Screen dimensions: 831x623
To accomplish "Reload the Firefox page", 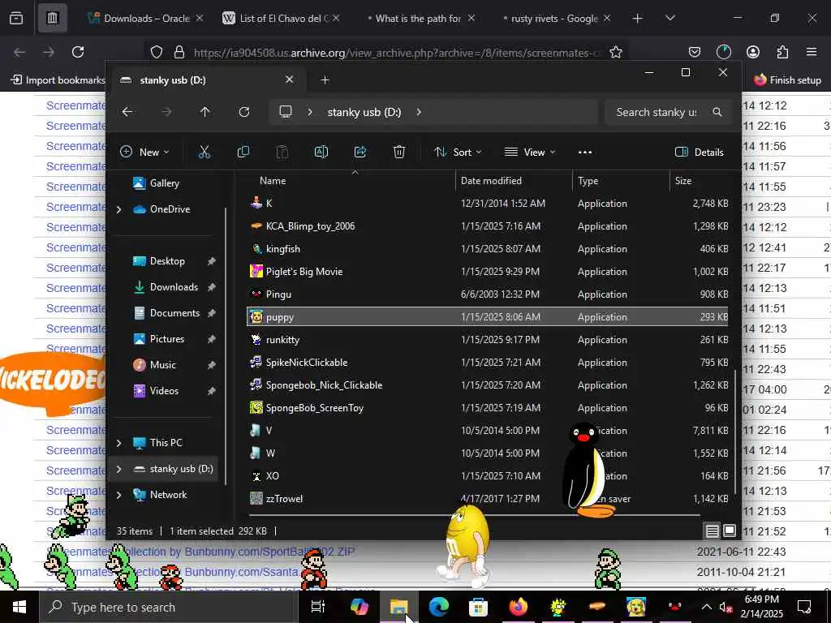I will click(x=78, y=52).
